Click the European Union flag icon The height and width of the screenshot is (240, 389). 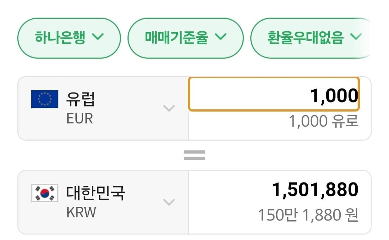click(45, 99)
